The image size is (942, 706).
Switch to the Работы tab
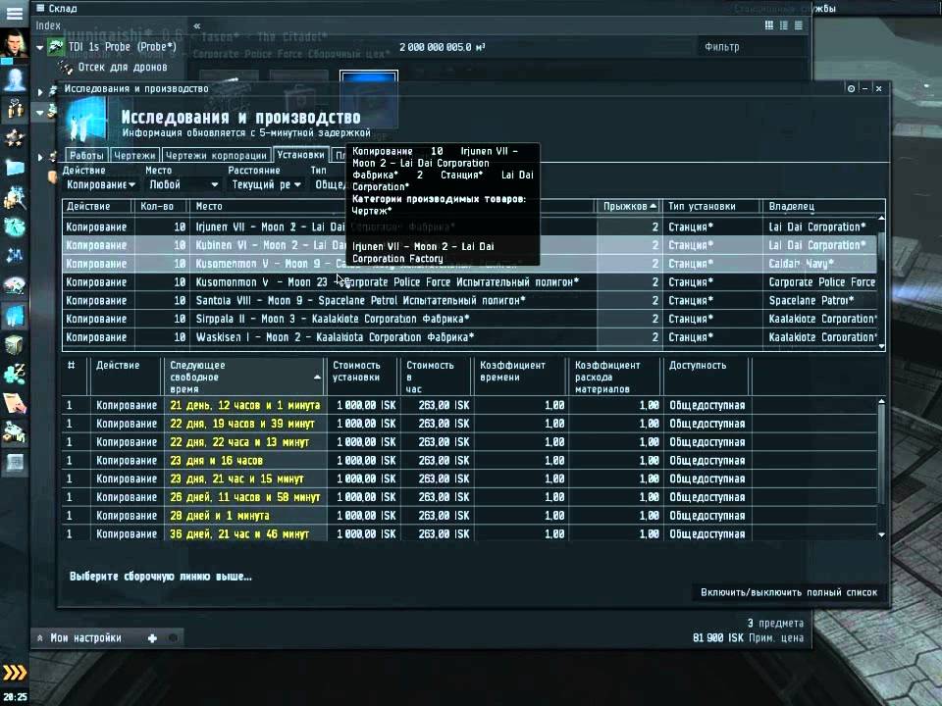(x=86, y=155)
